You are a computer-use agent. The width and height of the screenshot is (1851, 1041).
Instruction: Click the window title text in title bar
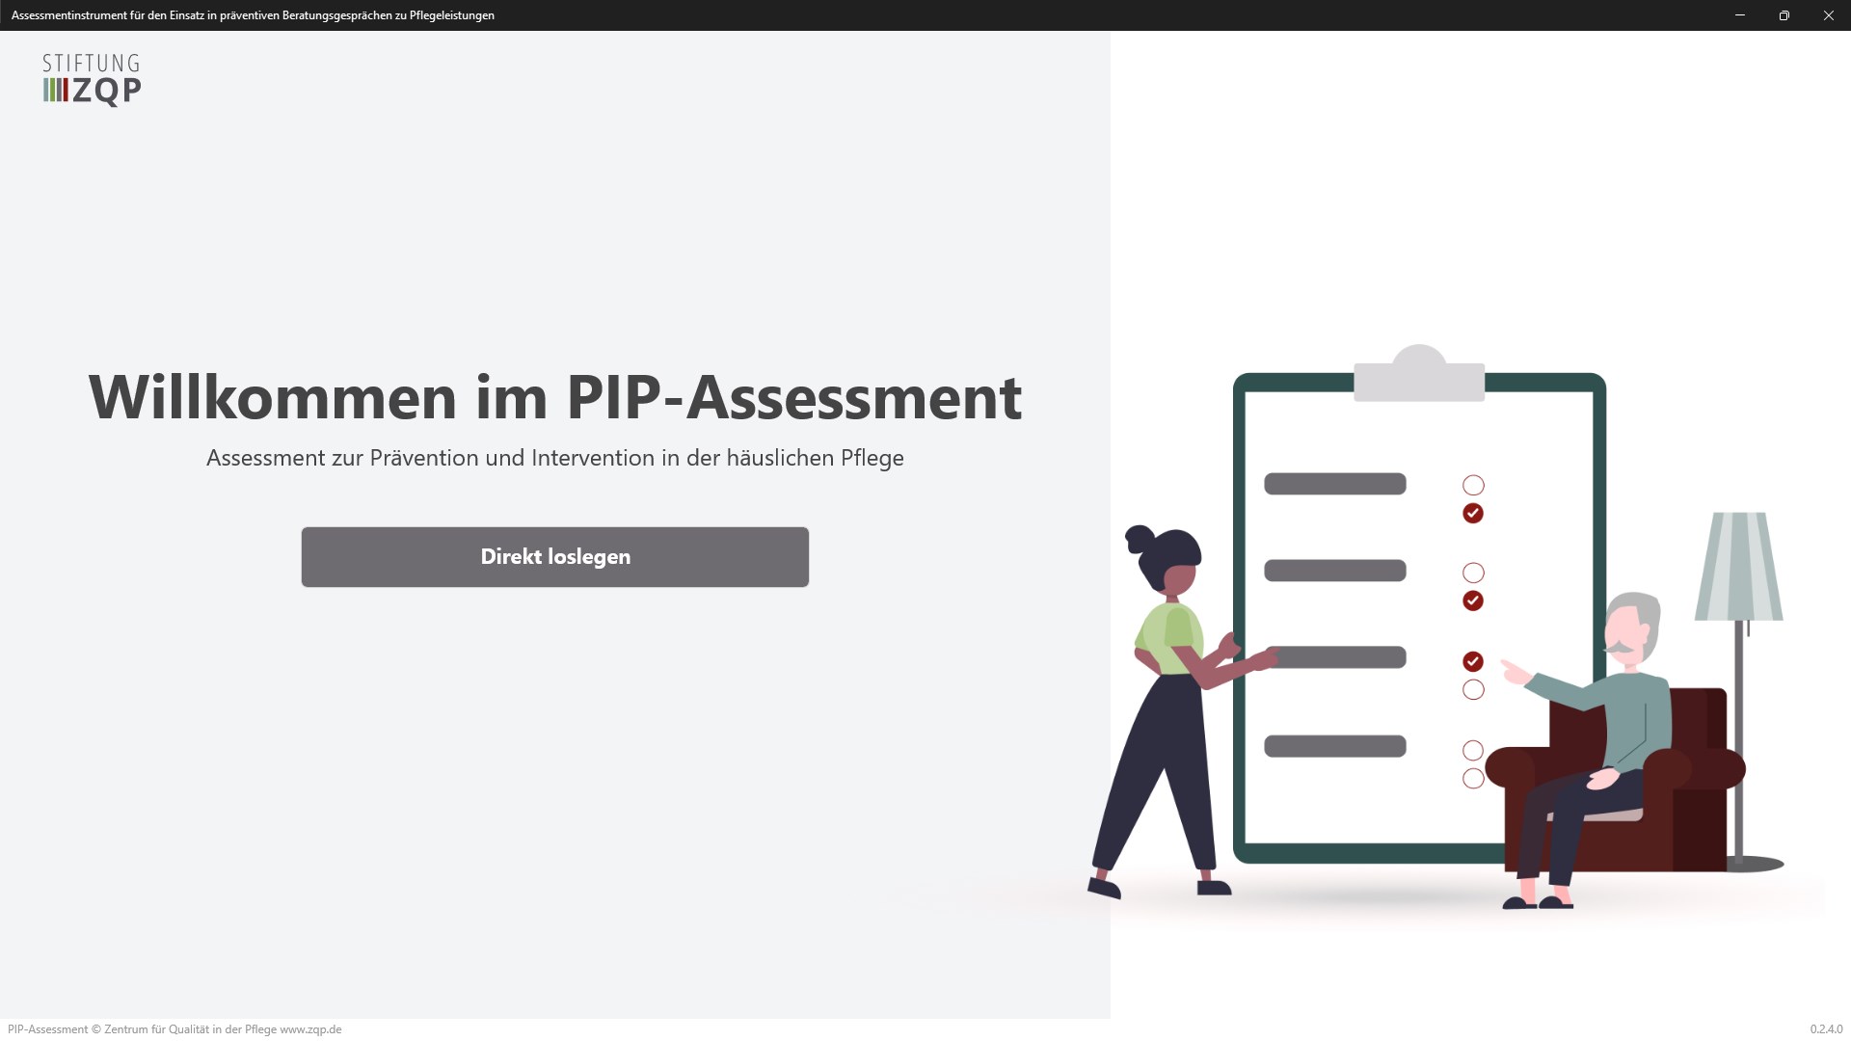tap(253, 15)
